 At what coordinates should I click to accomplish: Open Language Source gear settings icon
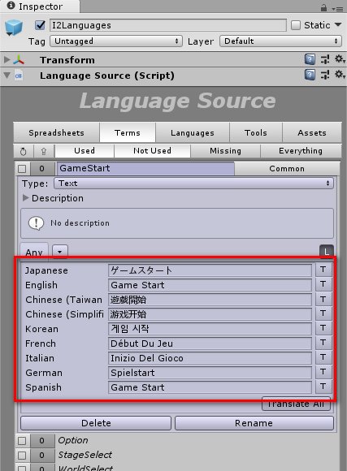click(340, 74)
